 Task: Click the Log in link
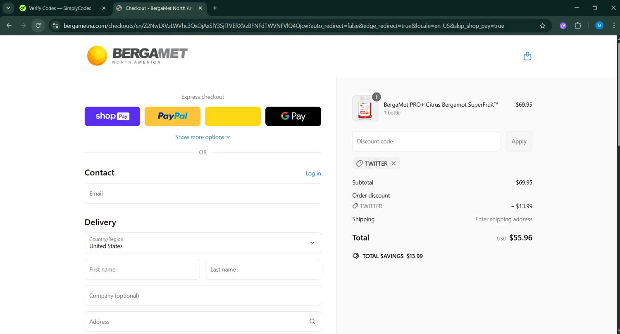pyautogui.click(x=313, y=174)
